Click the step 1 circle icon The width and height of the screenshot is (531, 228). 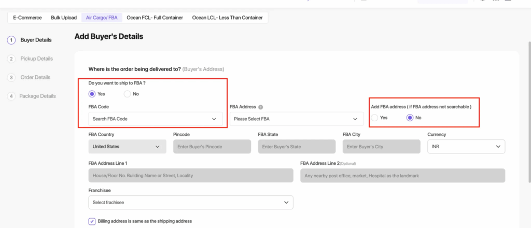click(11, 40)
